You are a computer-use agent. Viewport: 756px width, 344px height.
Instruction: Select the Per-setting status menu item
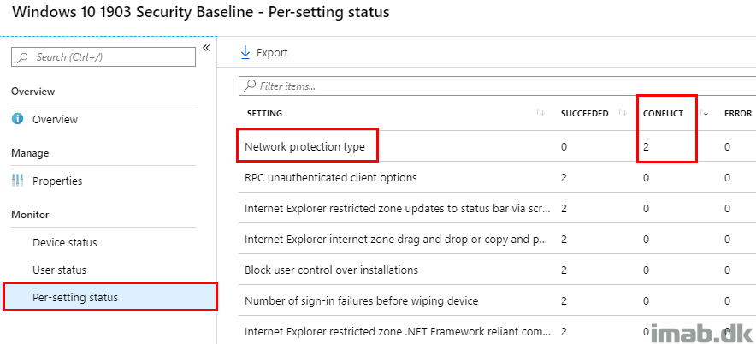[x=110, y=297]
